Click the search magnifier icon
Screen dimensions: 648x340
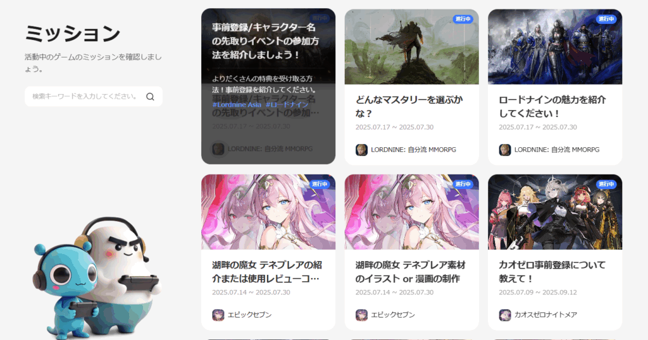tap(150, 97)
